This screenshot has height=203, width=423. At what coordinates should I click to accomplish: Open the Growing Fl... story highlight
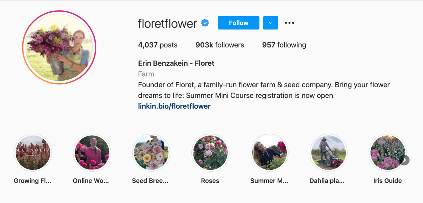click(x=33, y=153)
